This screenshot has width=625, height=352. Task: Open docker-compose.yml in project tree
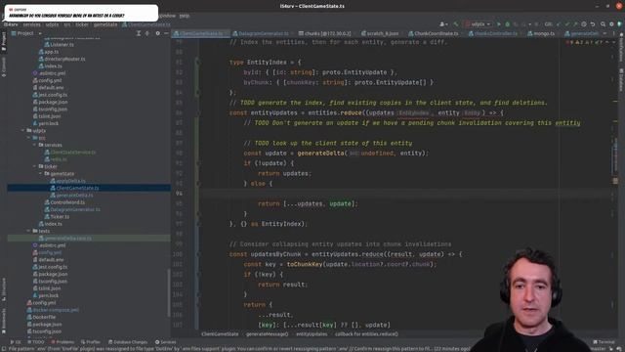(x=56, y=310)
